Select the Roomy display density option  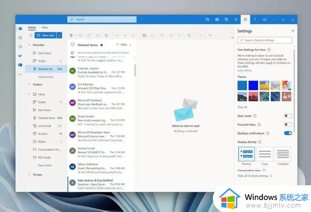point(246,154)
